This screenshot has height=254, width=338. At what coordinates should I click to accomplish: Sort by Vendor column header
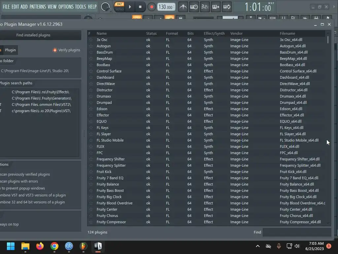pyautogui.click(x=236, y=33)
